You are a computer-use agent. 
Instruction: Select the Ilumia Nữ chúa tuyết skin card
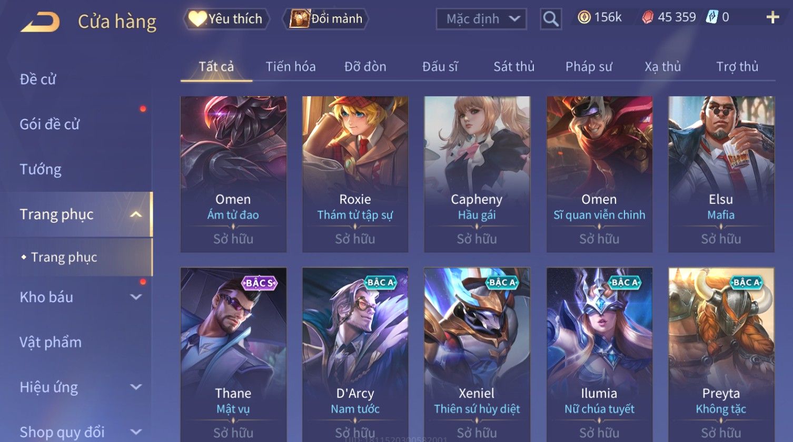tap(599, 355)
